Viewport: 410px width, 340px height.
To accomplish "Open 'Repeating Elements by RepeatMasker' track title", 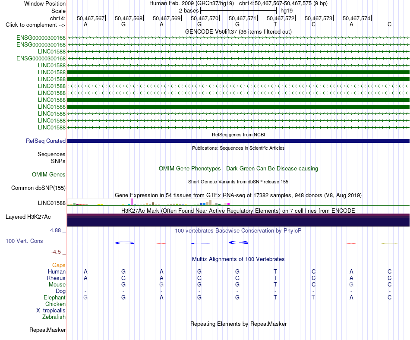I will click(x=238, y=324).
